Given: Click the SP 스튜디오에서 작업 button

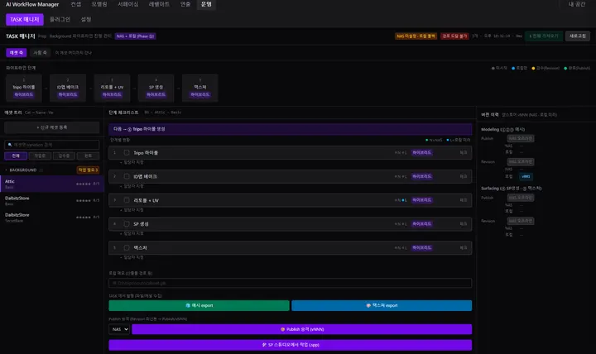Looking at the screenshot, I should point(290,345).
